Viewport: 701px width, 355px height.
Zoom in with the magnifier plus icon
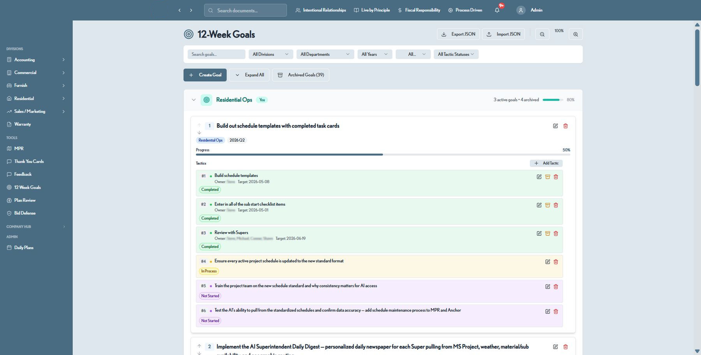click(576, 34)
